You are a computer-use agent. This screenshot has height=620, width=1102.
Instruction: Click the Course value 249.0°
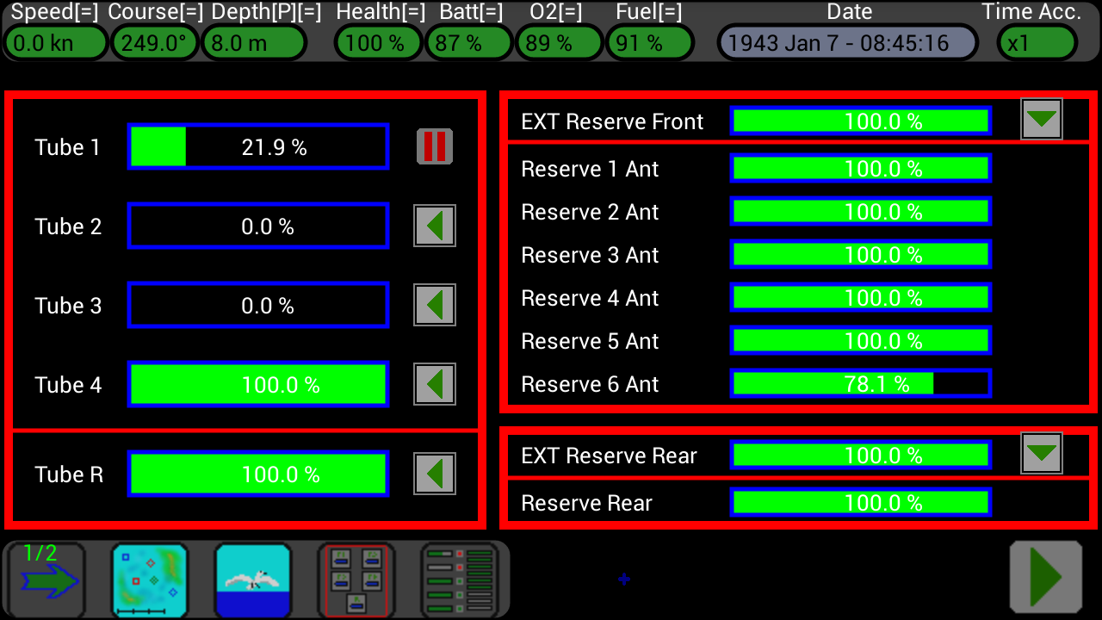click(155, 43)
